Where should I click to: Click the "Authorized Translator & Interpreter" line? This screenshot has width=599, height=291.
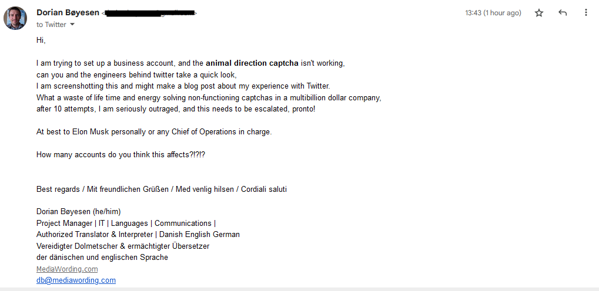[x=138, y=235]
